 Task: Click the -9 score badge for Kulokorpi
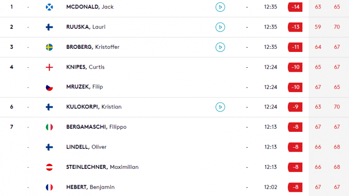pyautogui.click(x=295, y=107)
